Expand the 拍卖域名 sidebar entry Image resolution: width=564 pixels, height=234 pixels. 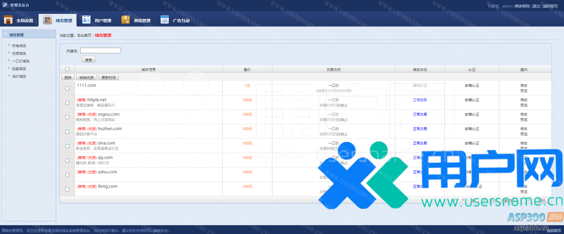click(9, 68)
